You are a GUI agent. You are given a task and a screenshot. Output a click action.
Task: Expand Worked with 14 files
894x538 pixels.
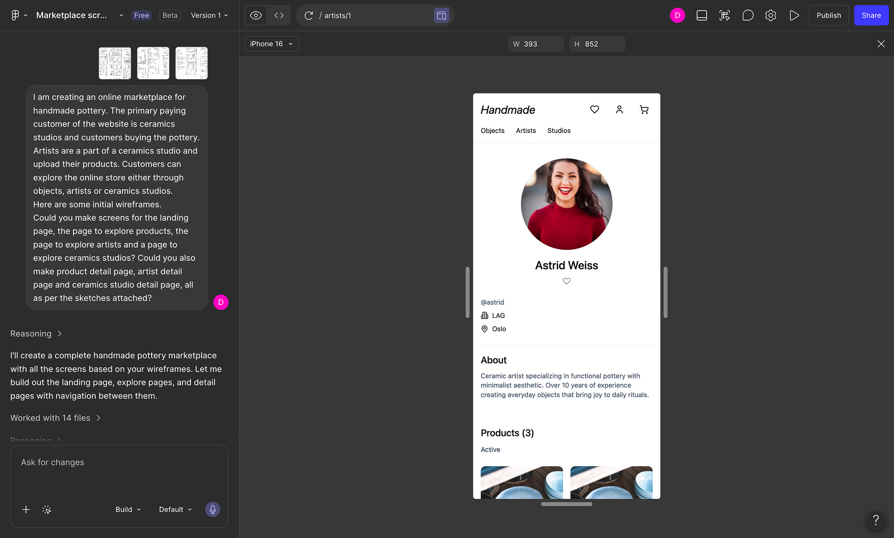[55, 418]
